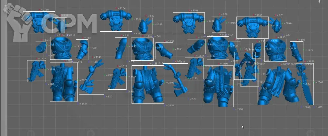
Task: Select the rightmost arm model in middle row
Action: pos(296,52)
